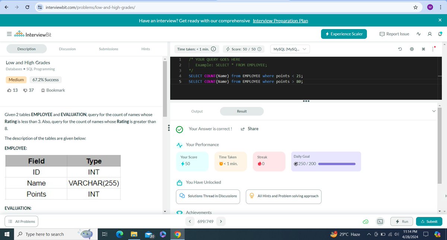
Task: Reset code with the undo arrow icon
Action: 400,49
